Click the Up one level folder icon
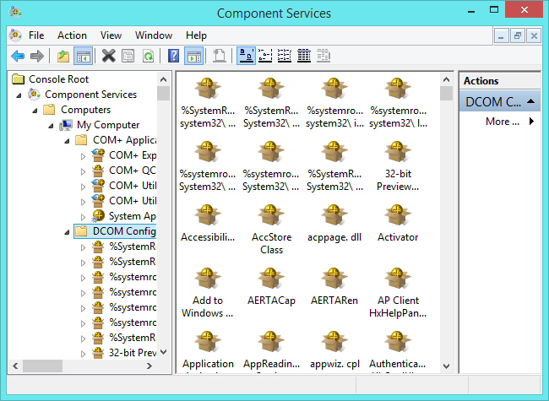 [x=63, y=56]
